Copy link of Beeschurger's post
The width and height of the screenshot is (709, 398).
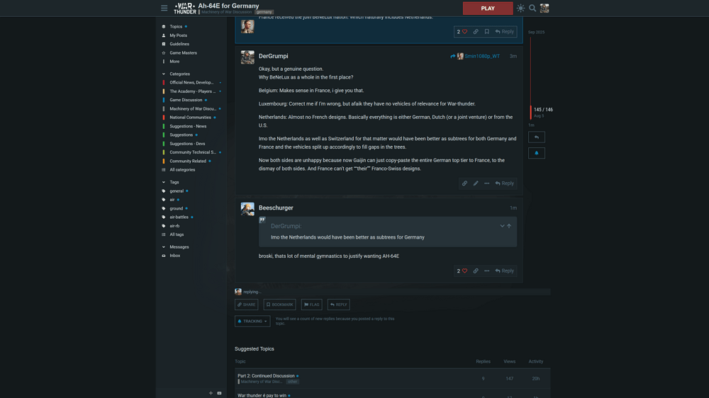[476, 271]
